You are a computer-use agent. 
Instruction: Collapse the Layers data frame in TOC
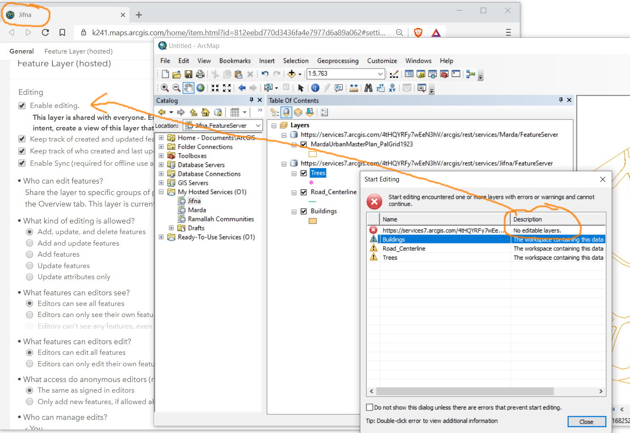[x=274, y=125]
